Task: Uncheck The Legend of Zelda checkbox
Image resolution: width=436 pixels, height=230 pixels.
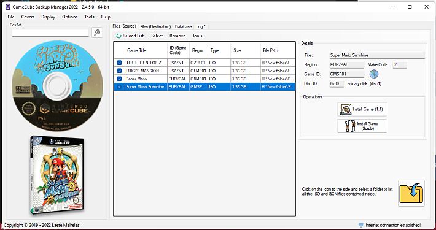Action: pyautogui.click(x=119, y=63)
